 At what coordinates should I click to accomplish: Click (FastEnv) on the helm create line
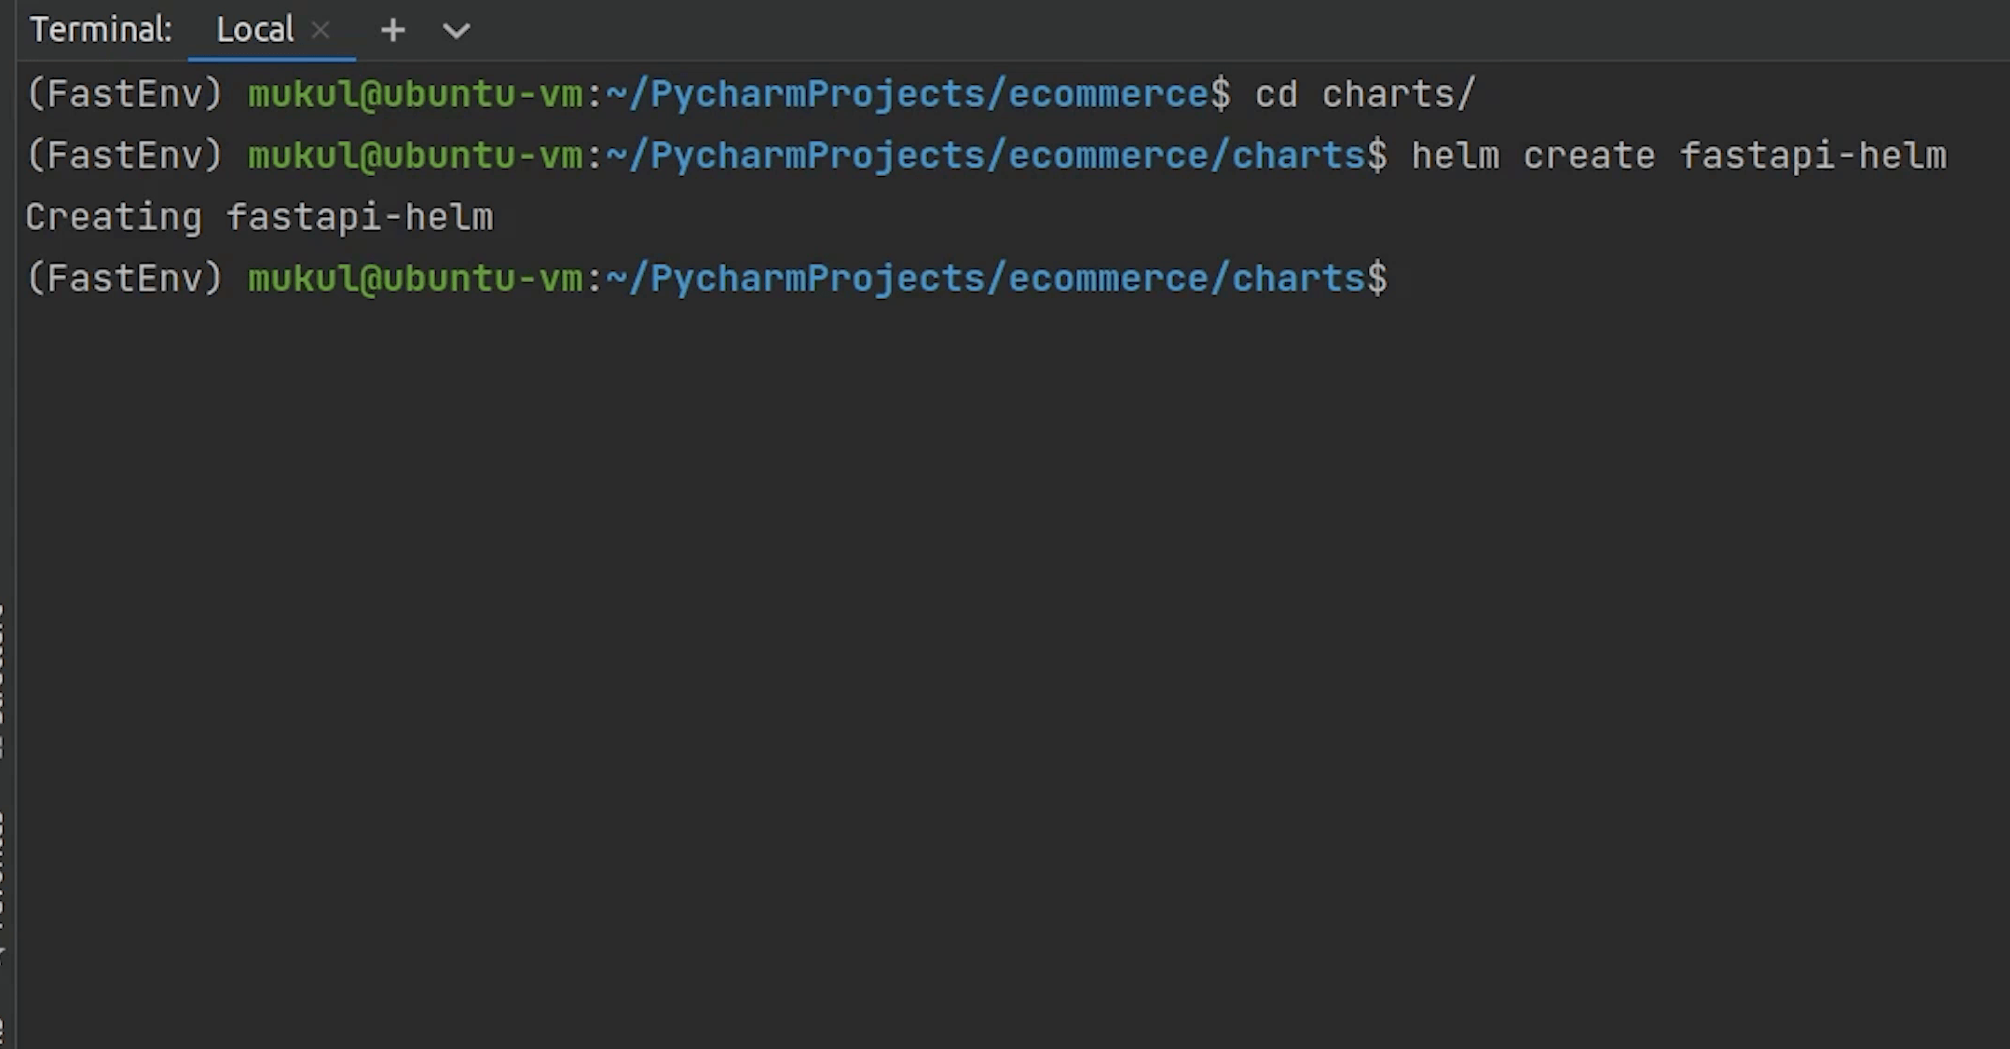pos(125,156)
